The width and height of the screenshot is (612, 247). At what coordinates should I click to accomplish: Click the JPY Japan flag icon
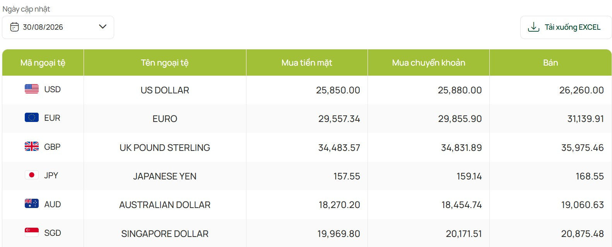(32, 175)
